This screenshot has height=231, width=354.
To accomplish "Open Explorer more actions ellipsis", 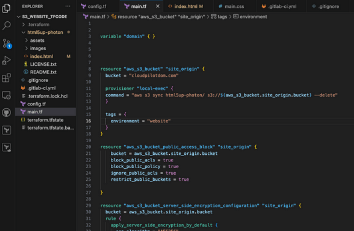I will [x=68, y=6].
